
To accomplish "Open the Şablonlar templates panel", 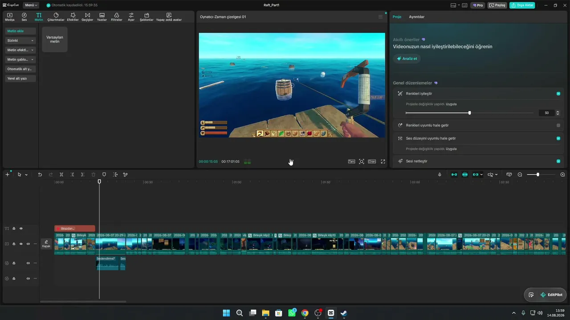I will click(147, 17).
